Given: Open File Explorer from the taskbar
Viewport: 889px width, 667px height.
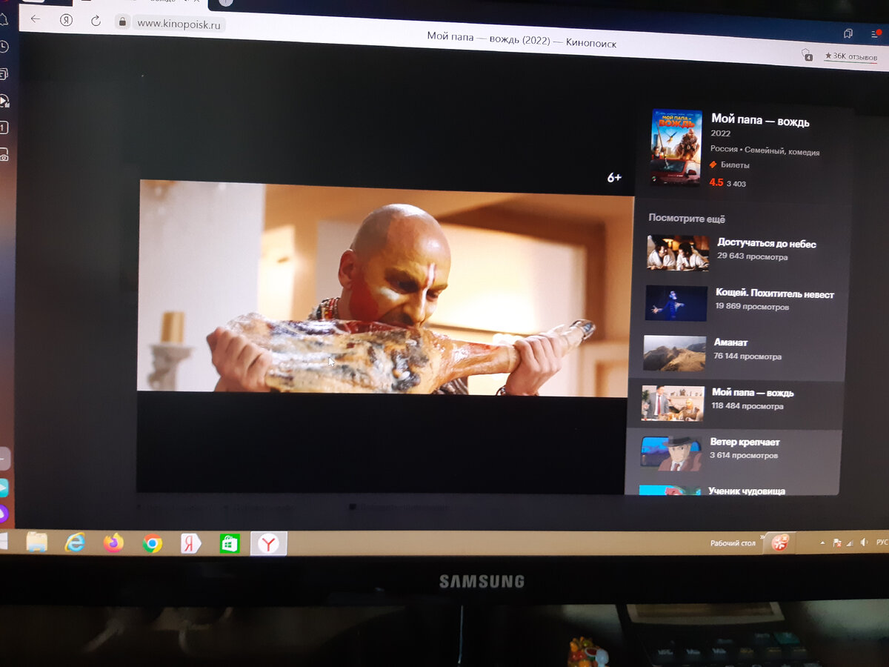Looking at the screenshot, I should (36, 542).
